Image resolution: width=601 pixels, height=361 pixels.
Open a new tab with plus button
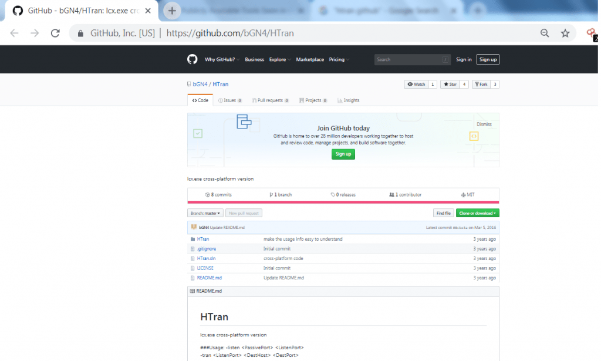172,11
